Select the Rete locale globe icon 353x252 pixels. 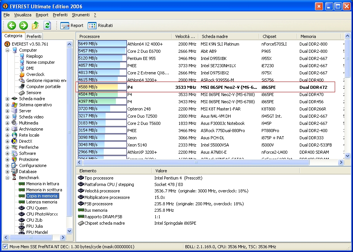click(14, 135)
